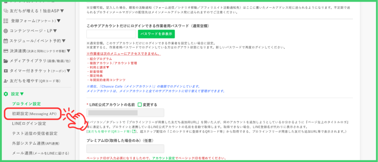
Task: Select 外部システム連携(API連携)
Action: tap(35, 144)
